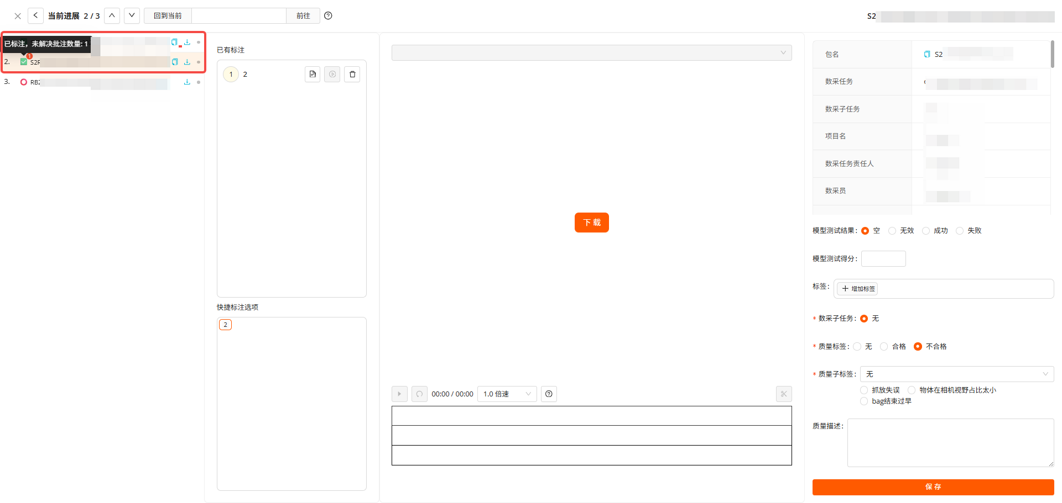
Task: Click the orange 保存 button
Action: point(933,487)
